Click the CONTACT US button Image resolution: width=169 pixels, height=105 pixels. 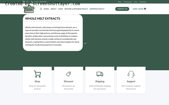point(122,9)
